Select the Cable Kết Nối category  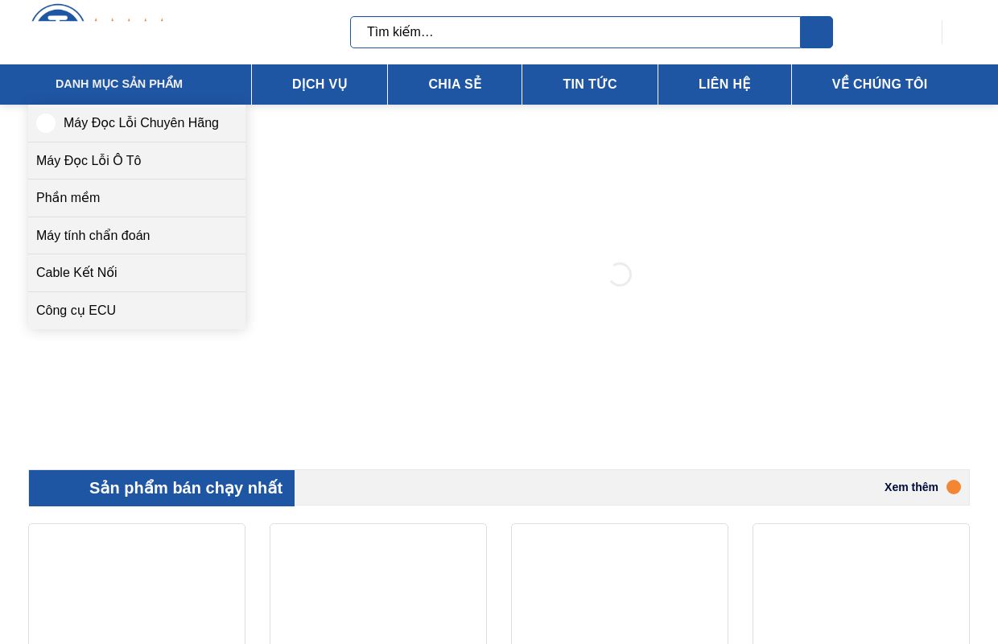pyautogui.click(x=76, y=273)
